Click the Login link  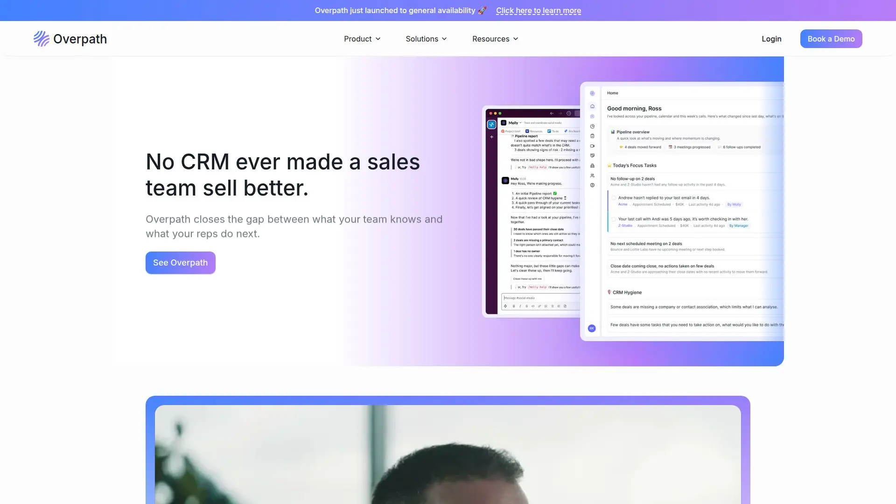(771, 39)
